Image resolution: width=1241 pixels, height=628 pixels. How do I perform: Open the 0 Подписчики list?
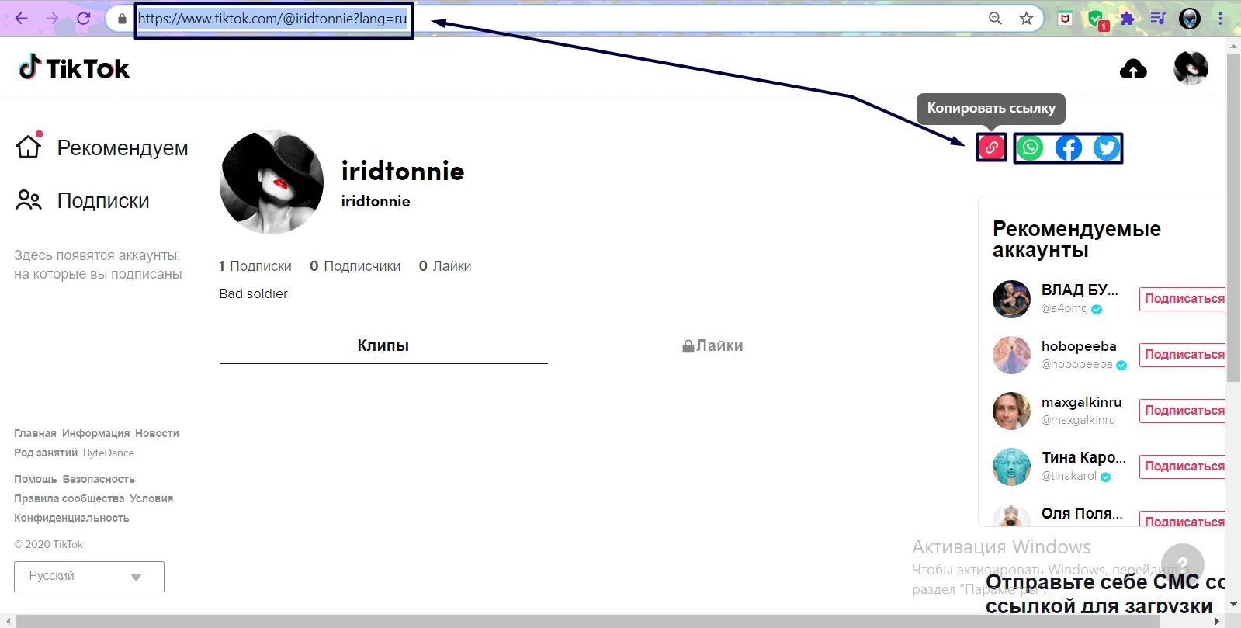(x=355, y=266)
